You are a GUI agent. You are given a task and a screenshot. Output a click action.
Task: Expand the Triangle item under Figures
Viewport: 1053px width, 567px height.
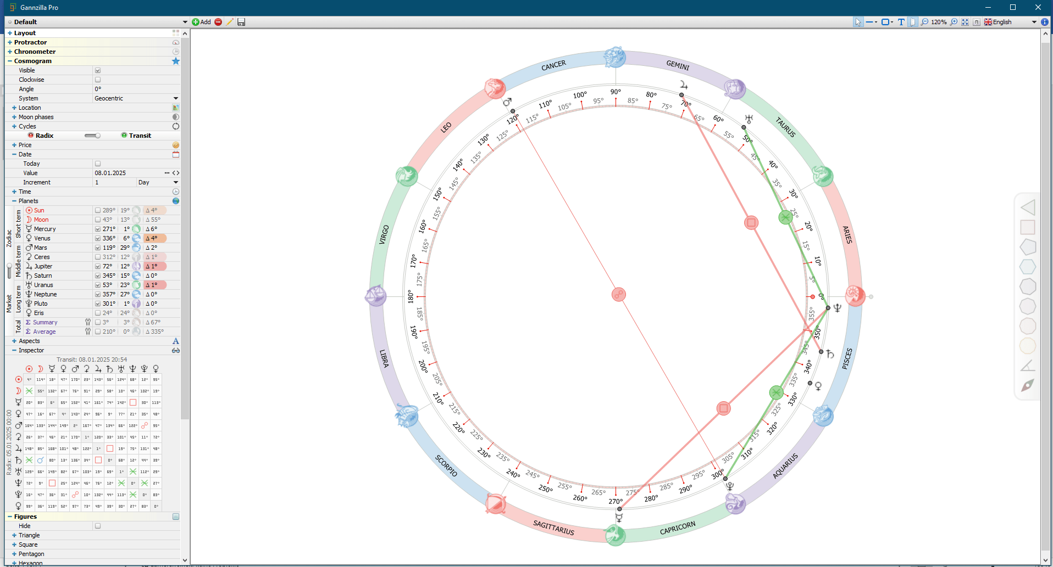pos(14,535)
